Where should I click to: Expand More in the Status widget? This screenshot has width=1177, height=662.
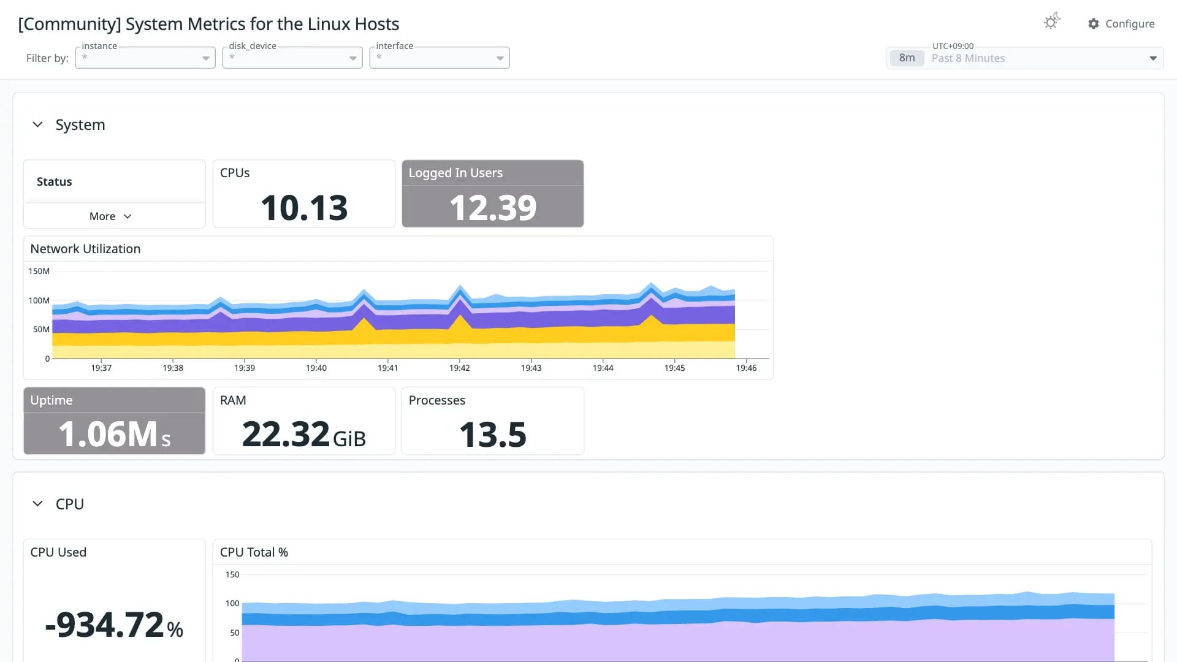coord(110,216)
